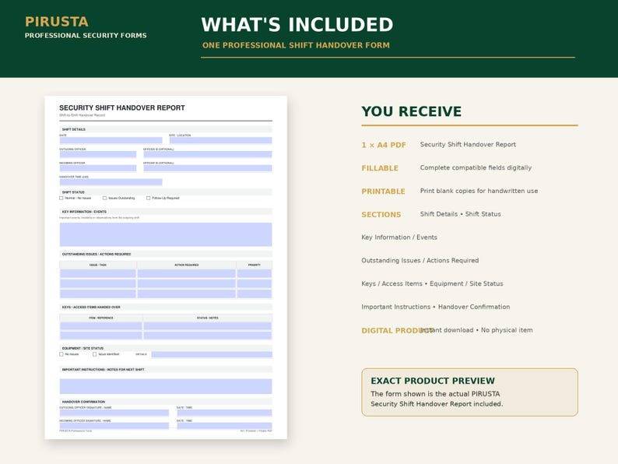
Task: Check the Follow-Up Required checkbox
Action: coord(148,199)
